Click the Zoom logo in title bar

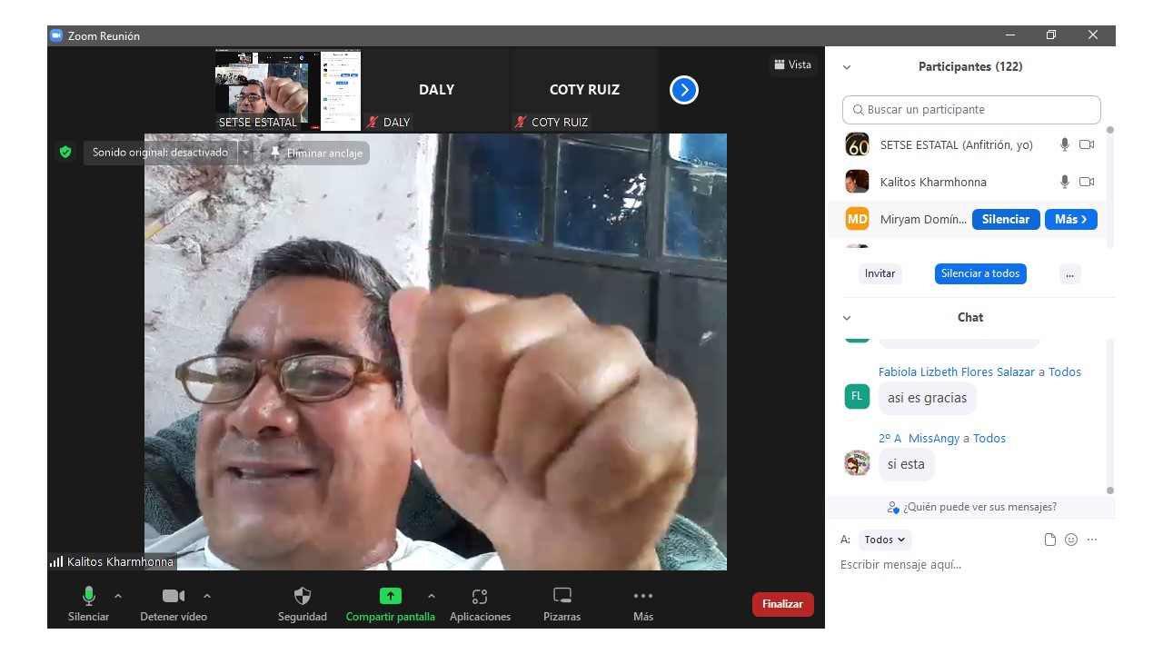pyautogui.click(x=56, y=35)
